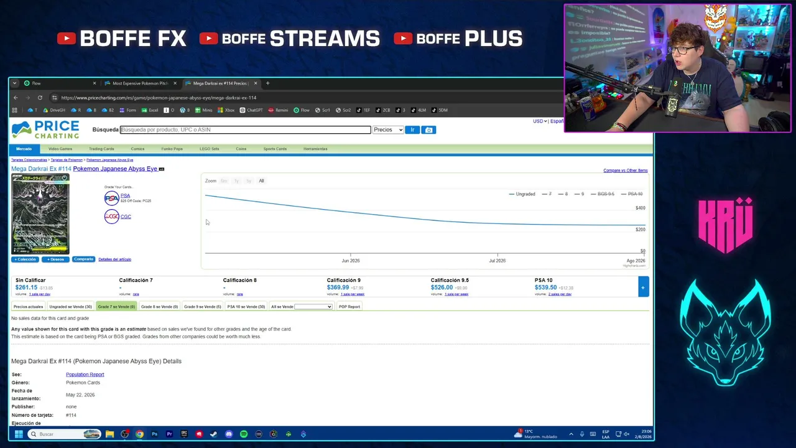
Task: Select the Grade 9 se Vende tab
Action: tap(202, 307)
